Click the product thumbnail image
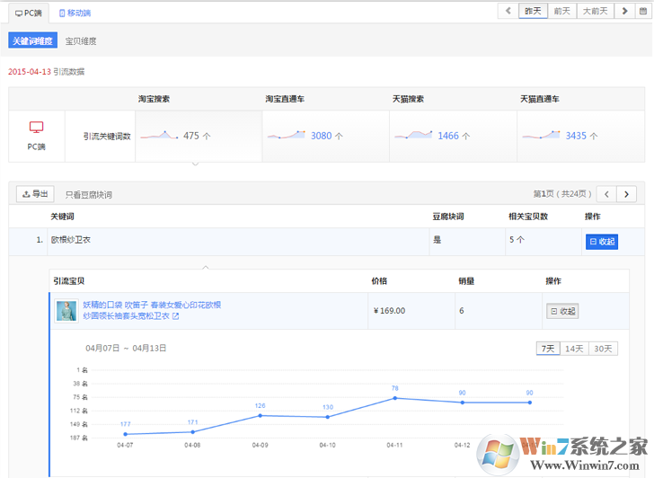The width and height of the screenshot is (654, 478). [x=66, y=311]
